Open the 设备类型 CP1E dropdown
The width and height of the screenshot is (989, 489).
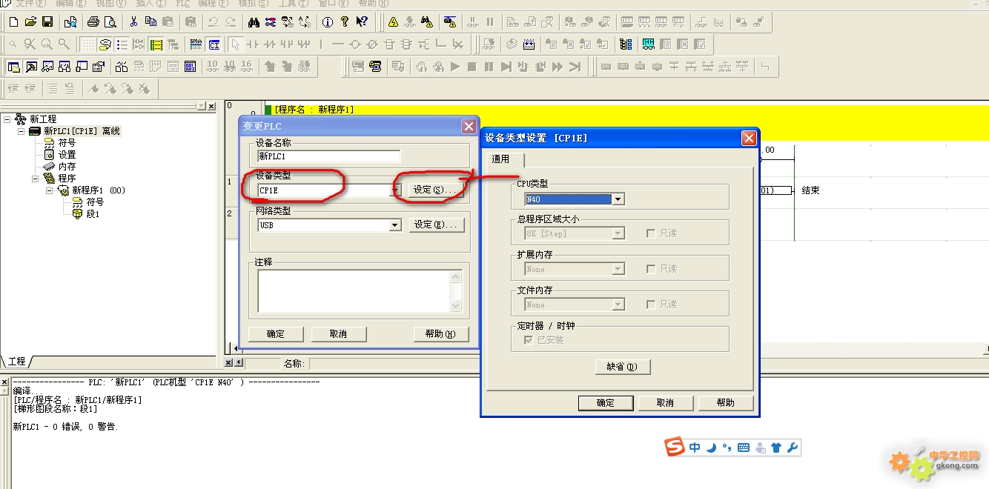point(396,190)
